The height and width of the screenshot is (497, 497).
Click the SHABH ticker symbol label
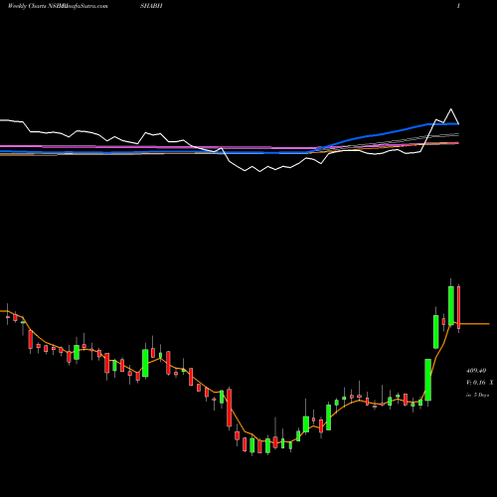click(151, 6)
